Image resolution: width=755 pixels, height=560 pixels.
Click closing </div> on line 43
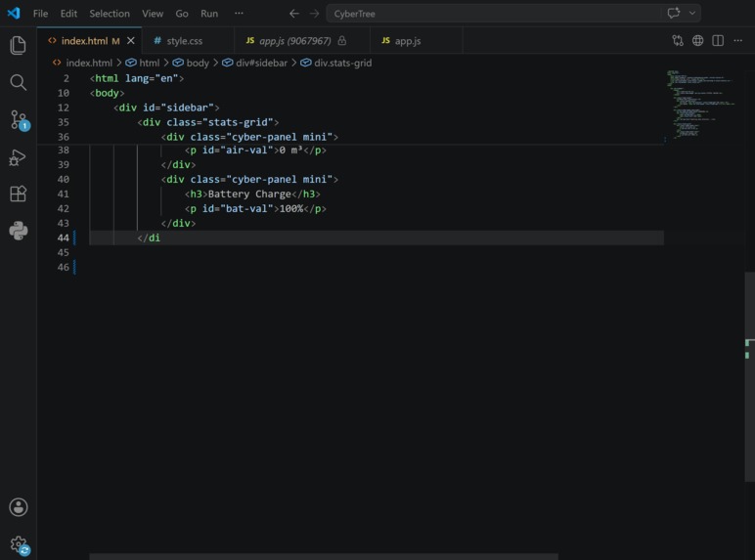pos(178,223)
